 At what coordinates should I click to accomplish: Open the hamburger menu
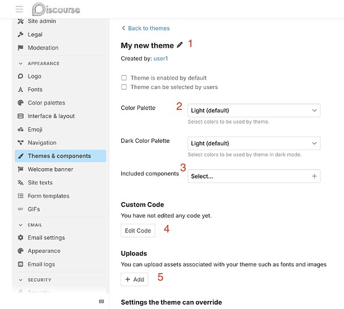[x=19, y=9]
